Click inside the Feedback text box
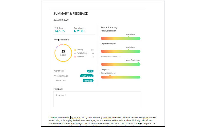The image size is (203, 127). click(97, 99)
